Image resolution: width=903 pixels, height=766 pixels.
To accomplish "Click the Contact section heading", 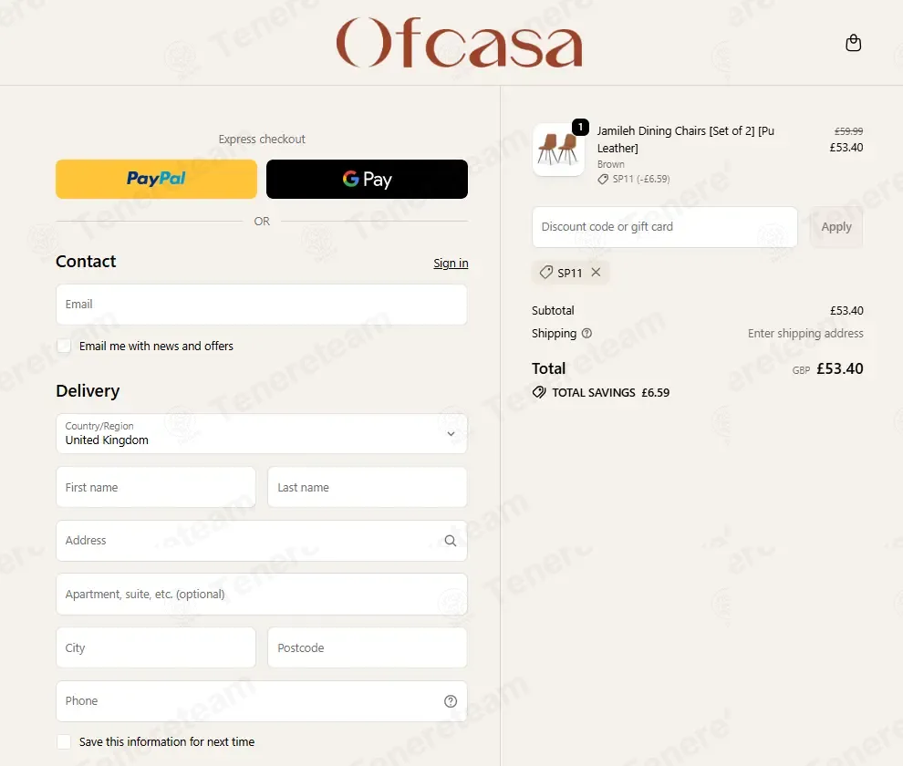I will 86,262.
